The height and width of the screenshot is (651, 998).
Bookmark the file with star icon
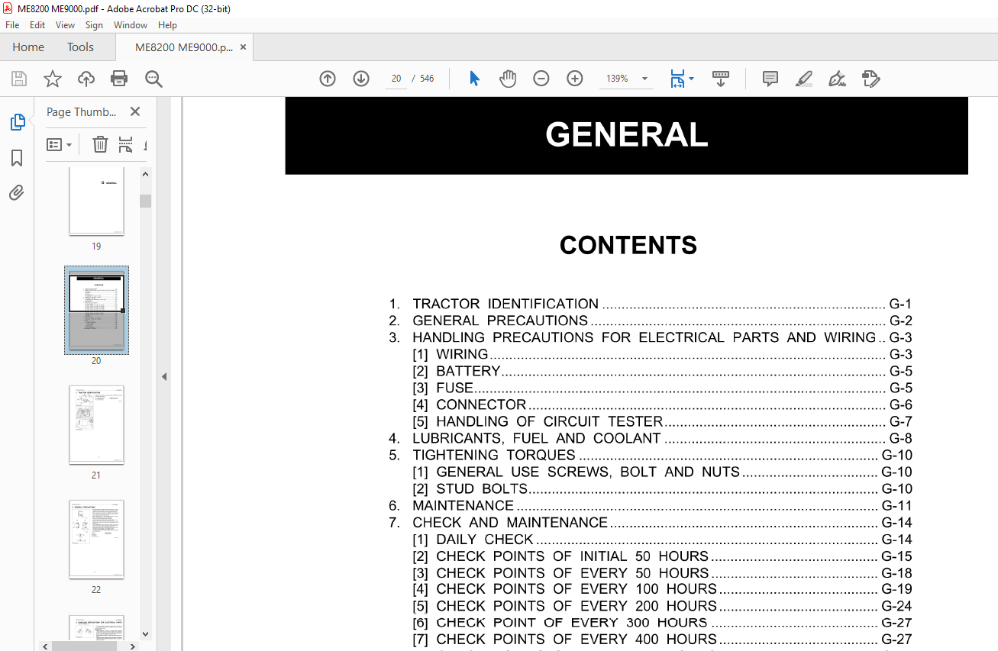53,79
